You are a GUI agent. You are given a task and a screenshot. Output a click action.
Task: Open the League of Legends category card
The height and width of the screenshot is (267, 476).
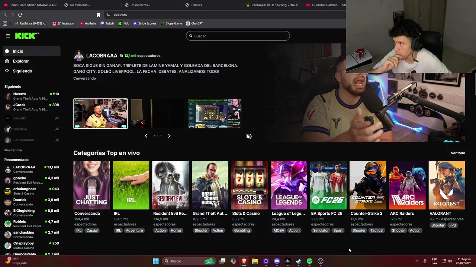click(289, 185)
